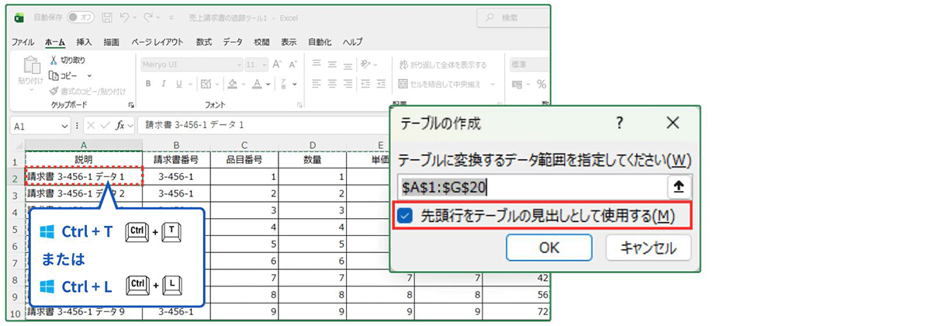931x326 pixels.
Task: Select column B header
Action: point(176,144)
